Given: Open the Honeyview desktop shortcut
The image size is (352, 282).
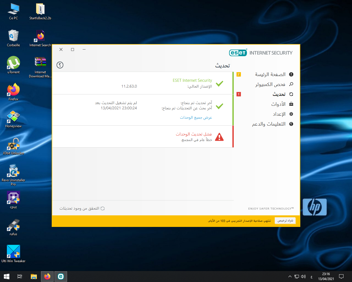Looking at the screenshot, I should tap(13, 119).
